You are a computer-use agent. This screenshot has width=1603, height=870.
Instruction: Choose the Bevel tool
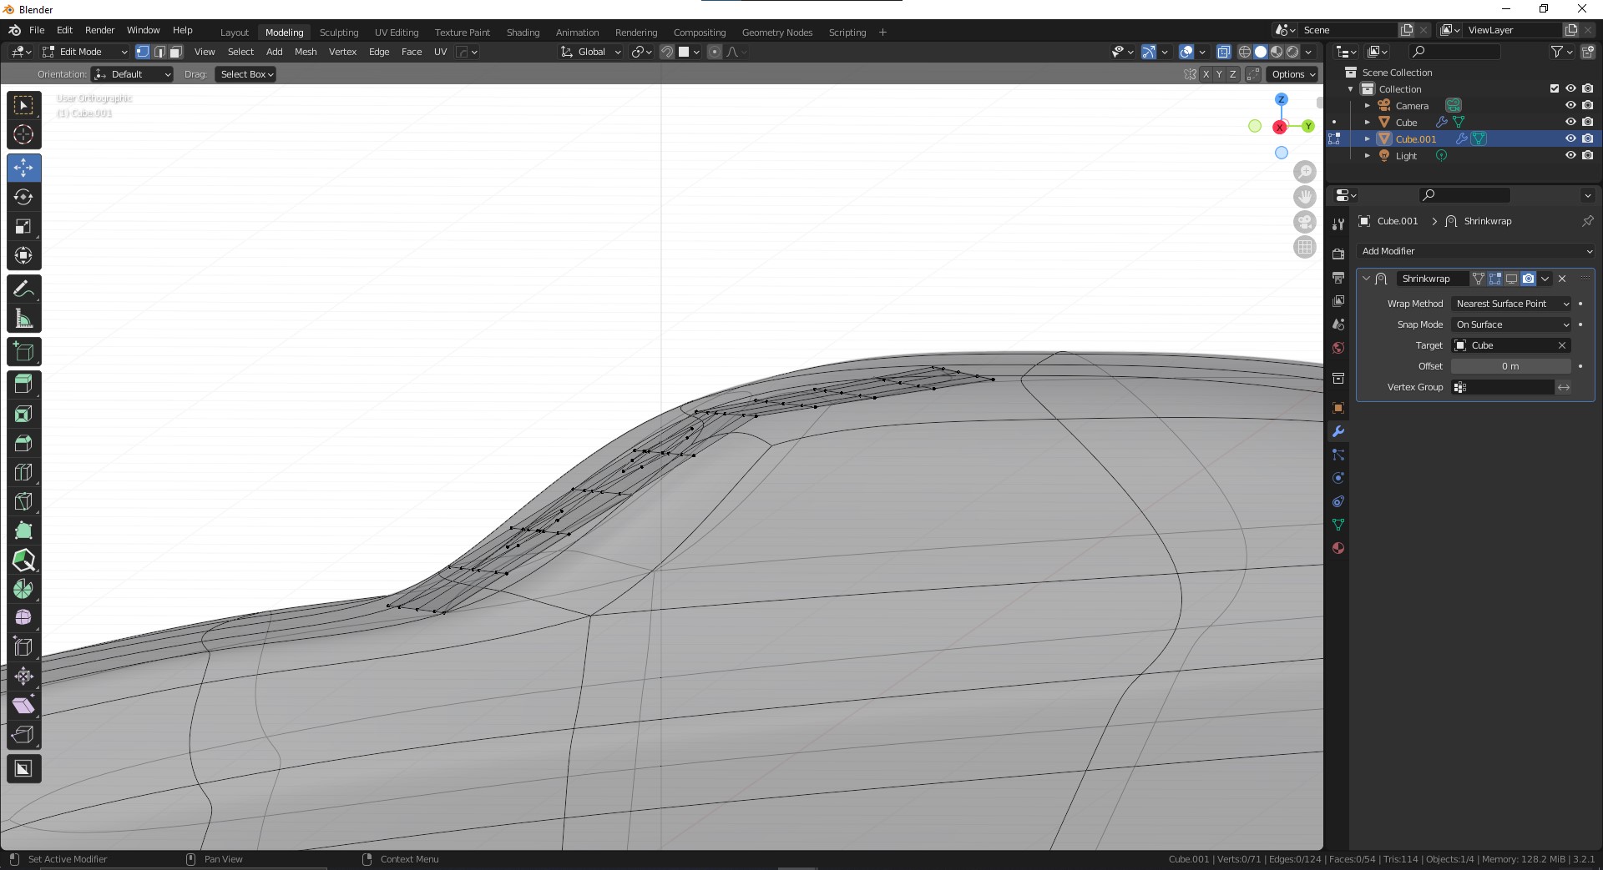coord(23,443)
